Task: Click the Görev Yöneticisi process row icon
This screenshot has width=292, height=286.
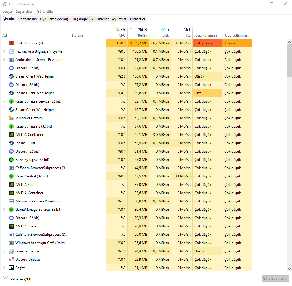Action: [11, 251]
